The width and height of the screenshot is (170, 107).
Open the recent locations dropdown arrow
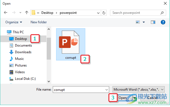pyautogui.click(x=20, y=13)
